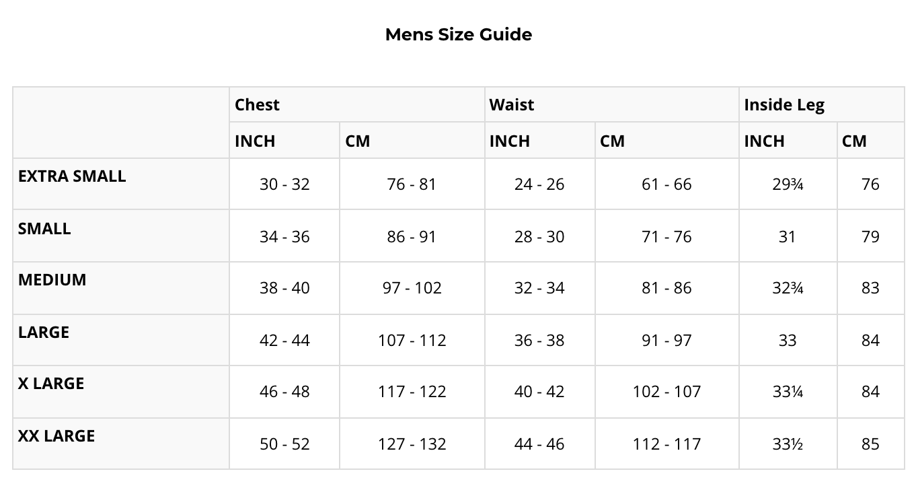Click the 32 - 34 waist inch cell
Screen dimensions: 916x486
(539, 288)
